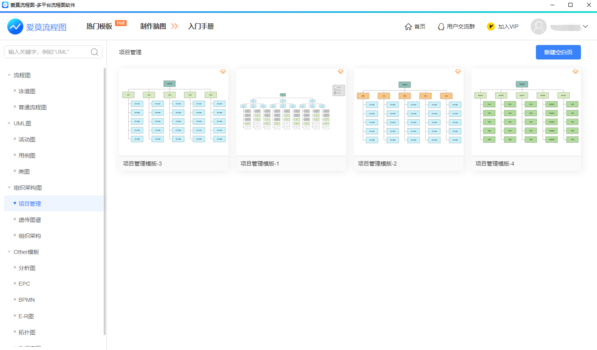Collapse the 组织架构图 category

(9, 188)
